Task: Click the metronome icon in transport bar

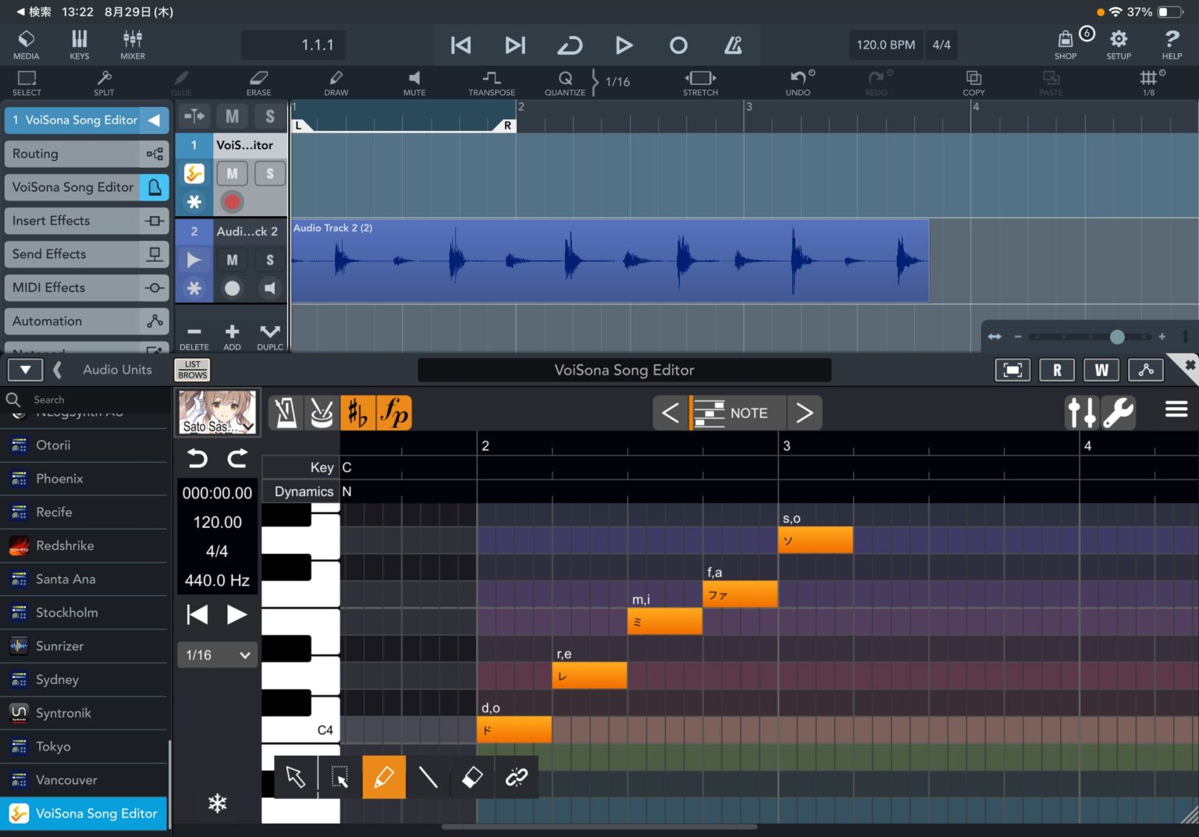Action: point(733,45)
